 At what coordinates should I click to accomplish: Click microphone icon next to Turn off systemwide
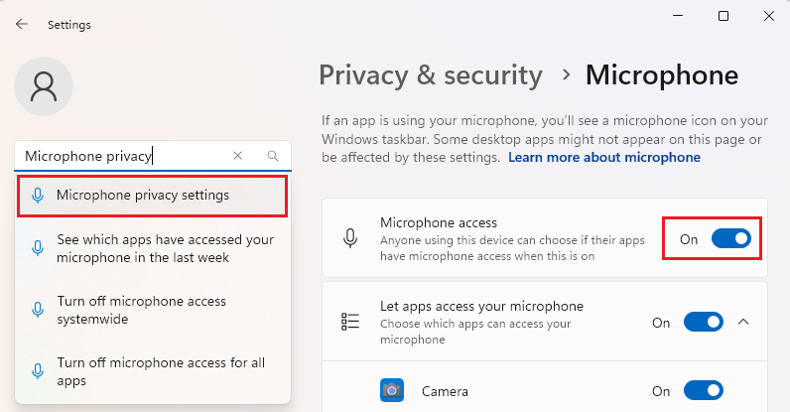click(38, 310)
